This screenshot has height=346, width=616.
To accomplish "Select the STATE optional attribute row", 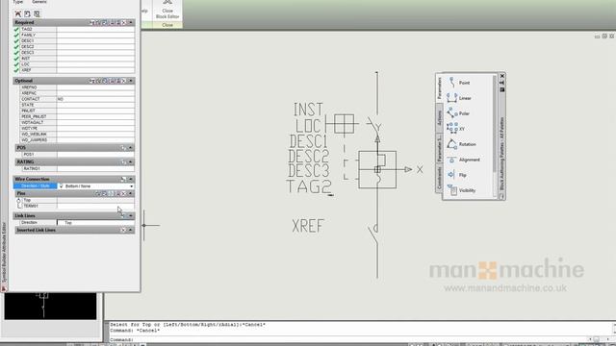I will (x=77, y=105).
